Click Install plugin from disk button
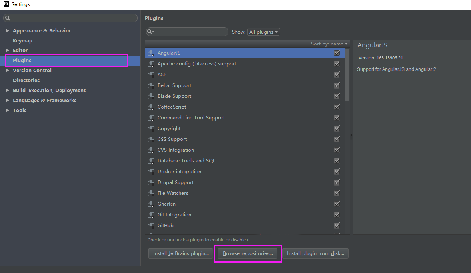Screen dimensions: 471x273 point(316,253)
